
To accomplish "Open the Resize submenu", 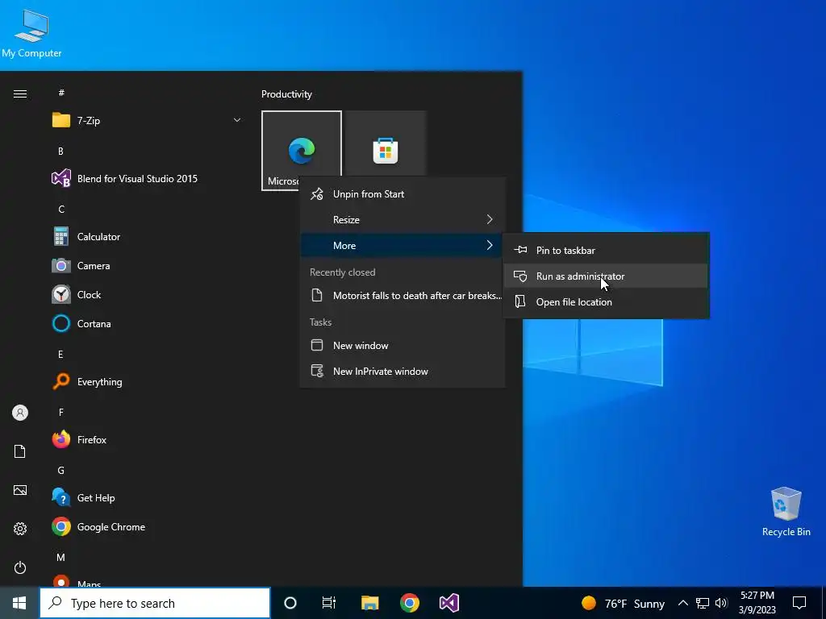I will click(x=403, y=219).
